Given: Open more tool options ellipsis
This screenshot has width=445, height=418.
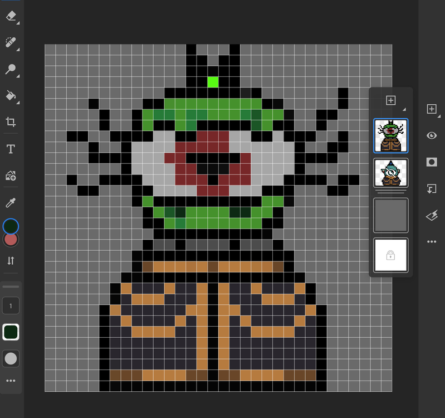Looking at the screenshot, I should tap(11, 381).
